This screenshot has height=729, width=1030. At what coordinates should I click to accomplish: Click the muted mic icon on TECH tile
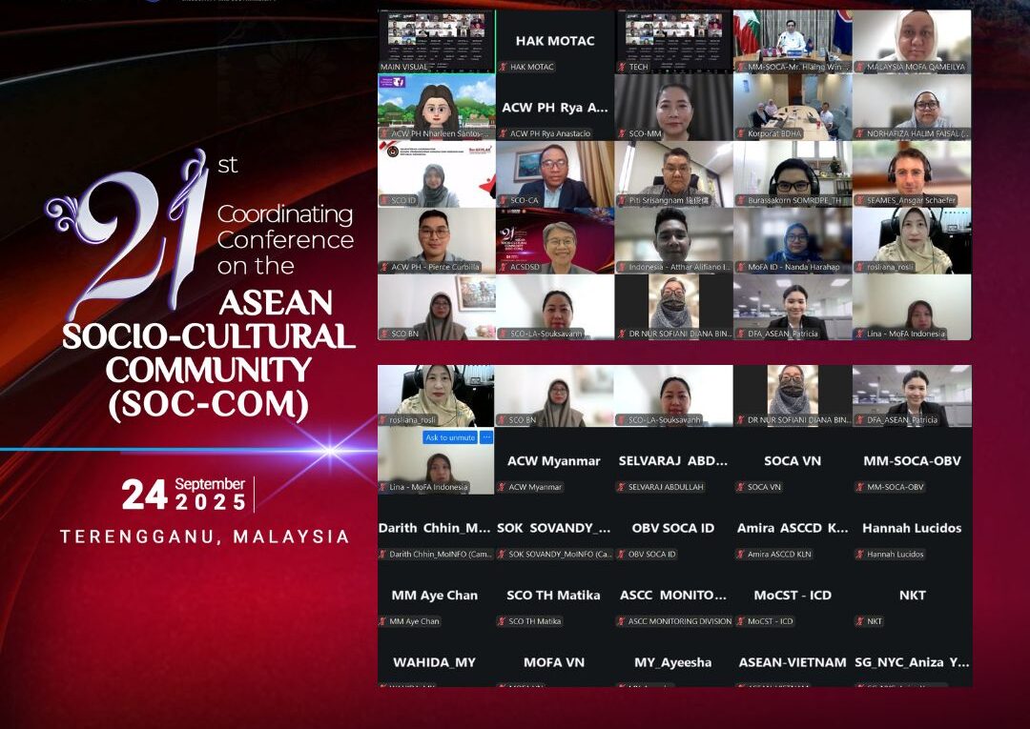[621, 67]
